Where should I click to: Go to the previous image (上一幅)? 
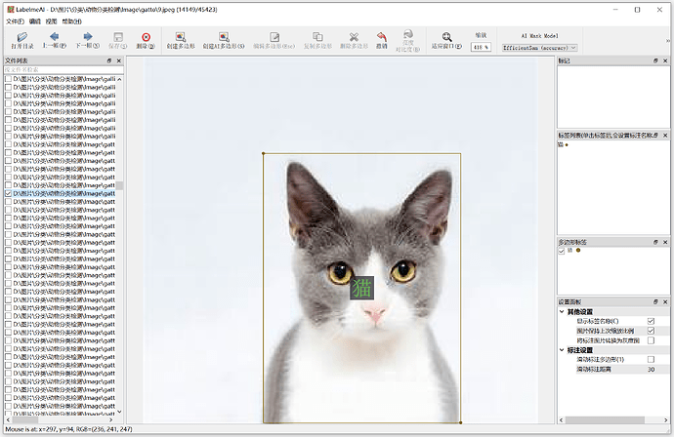pos(54,41)
